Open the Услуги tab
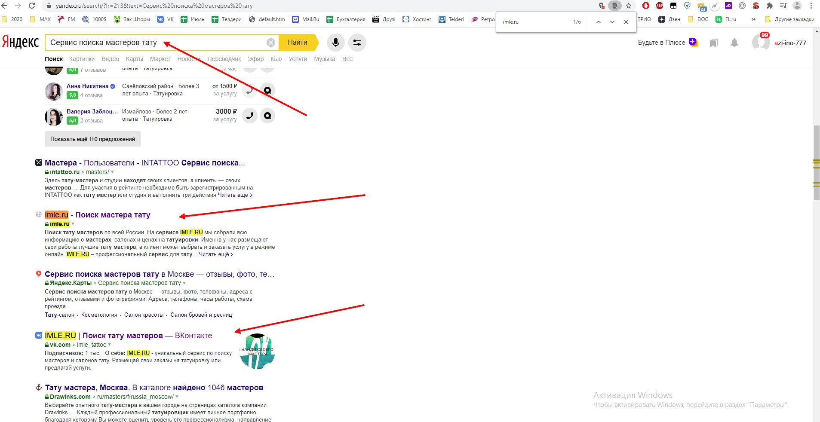 [x=298, y=59]
